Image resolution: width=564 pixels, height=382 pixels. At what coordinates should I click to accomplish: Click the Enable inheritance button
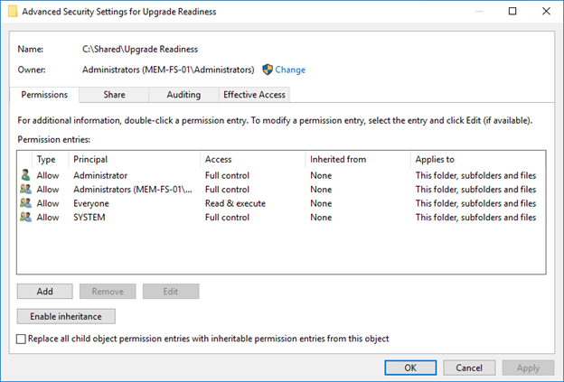pyautogui.click(x=66, y=316)
